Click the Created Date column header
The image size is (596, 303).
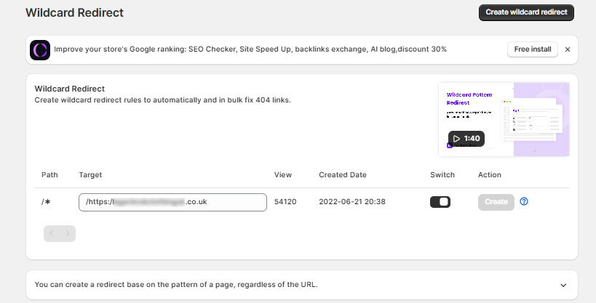tap(343, 175)
